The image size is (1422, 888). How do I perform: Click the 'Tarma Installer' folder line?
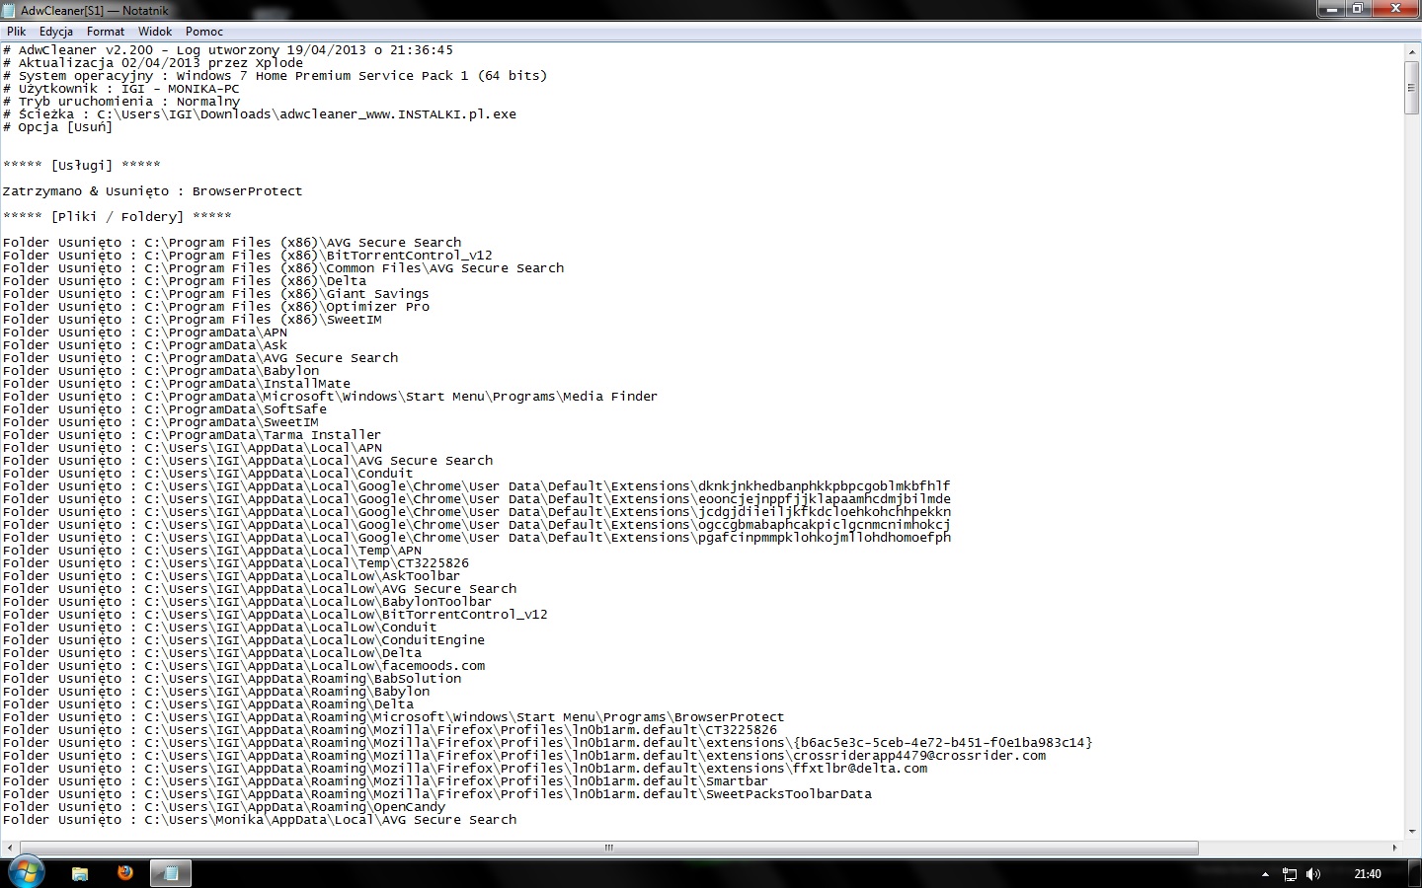tap(193, 435)
